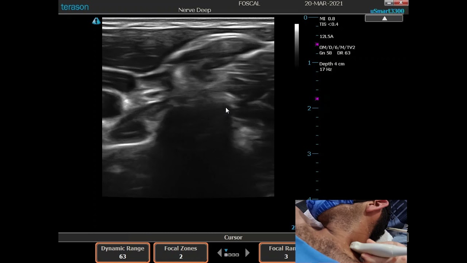
Task: Click the 'MI 0.8' readout
Action: [327, 19]
